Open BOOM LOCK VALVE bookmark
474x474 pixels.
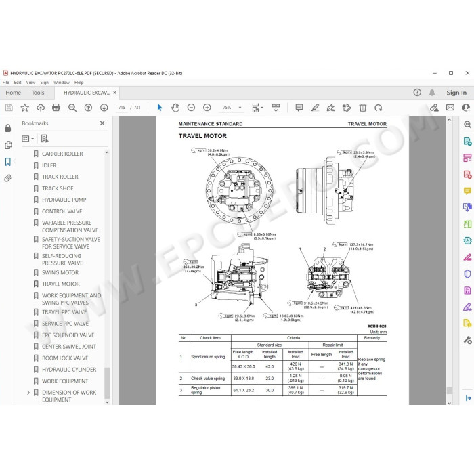tap(65, 358)
